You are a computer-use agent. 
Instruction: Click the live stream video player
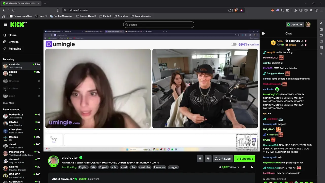[152, 90]
